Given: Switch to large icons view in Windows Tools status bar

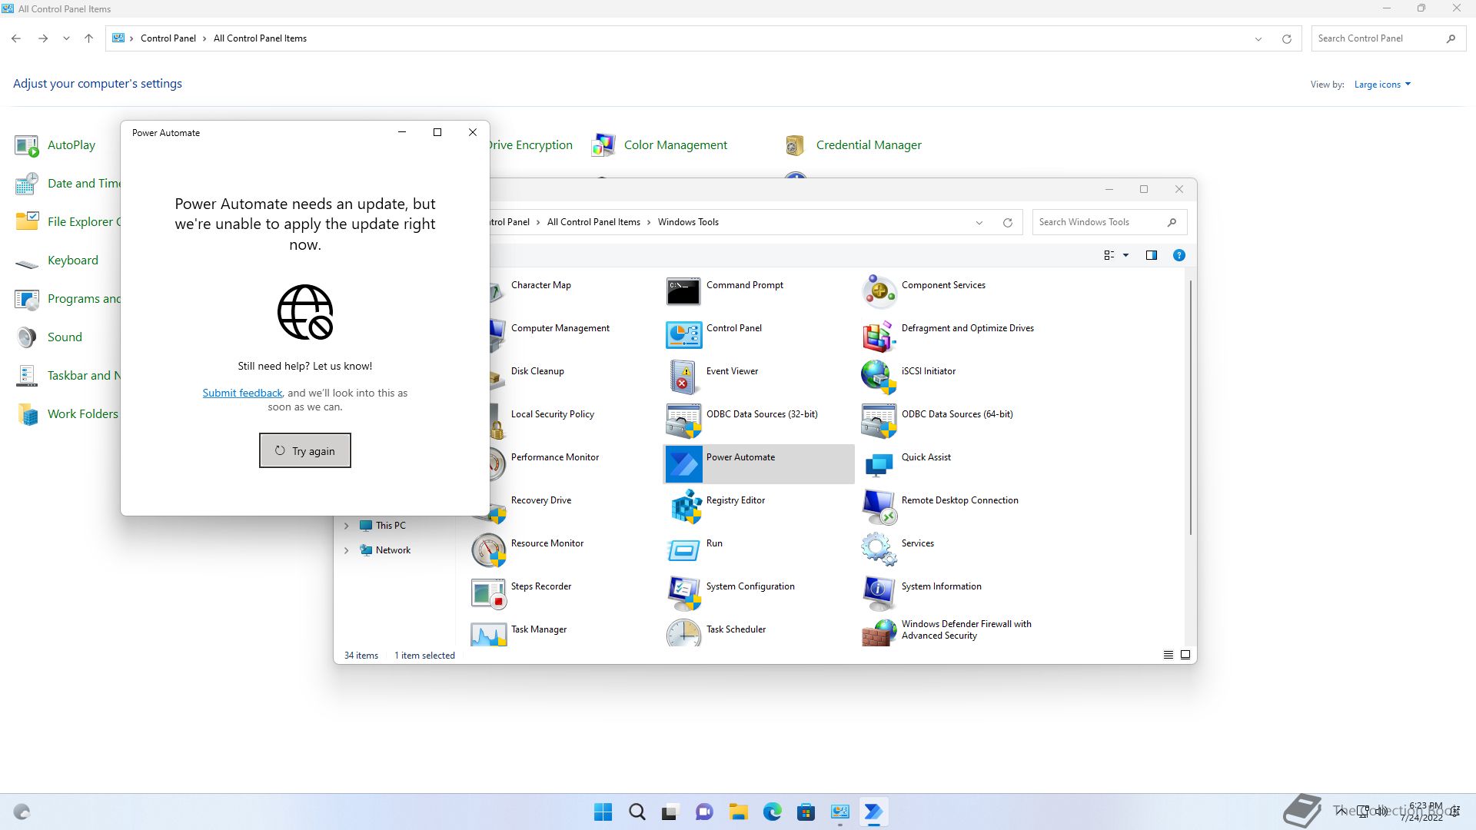Looking at the screenshot, I should [x=1185, y=655].
